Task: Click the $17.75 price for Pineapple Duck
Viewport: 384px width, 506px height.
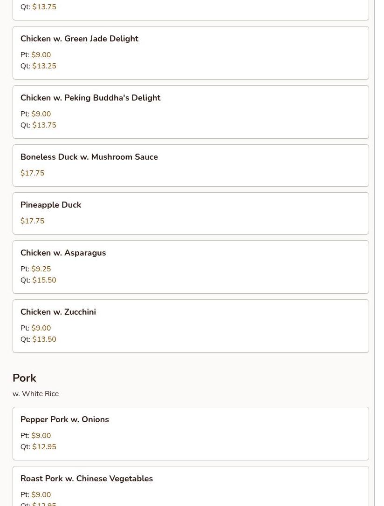Action: point(32,221)
